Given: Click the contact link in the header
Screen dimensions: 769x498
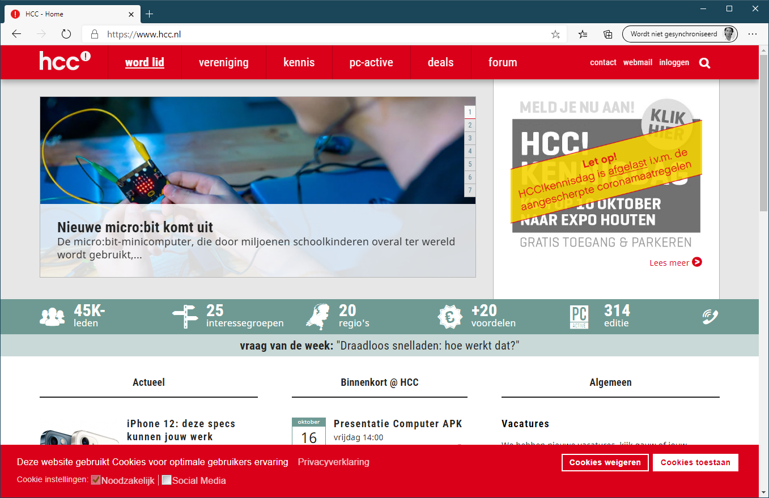Looking at the screenshot, I should tap(603, 62).
